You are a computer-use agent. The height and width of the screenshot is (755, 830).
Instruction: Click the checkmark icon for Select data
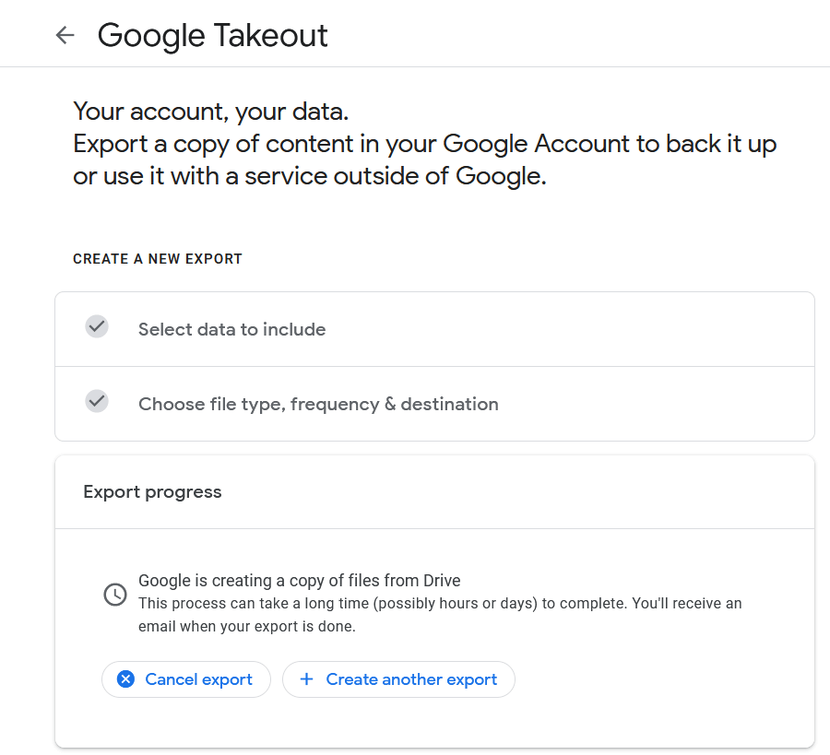(97, 326)
